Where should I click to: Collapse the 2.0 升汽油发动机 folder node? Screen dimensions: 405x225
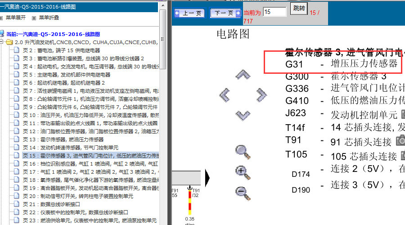coord(1,42)
